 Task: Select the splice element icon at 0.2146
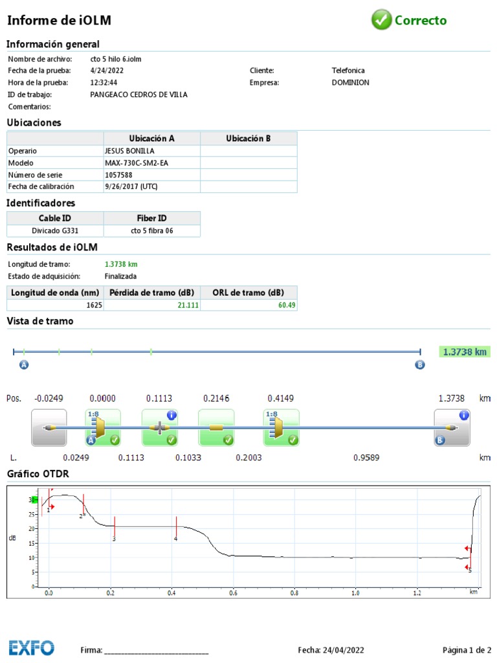tap(216, 428)
